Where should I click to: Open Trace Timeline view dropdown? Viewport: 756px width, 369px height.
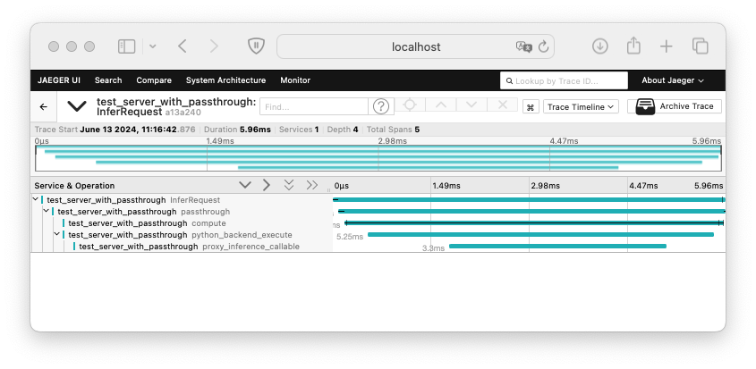click(x=581, y=106)
